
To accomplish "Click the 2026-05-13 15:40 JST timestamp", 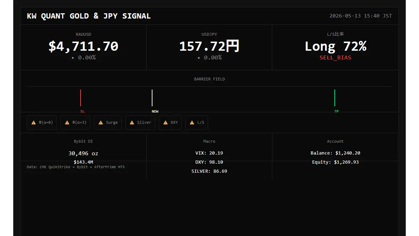I will click(x=361, y=16).
